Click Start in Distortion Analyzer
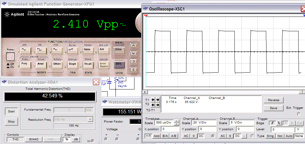 click(x=11, y=112)
